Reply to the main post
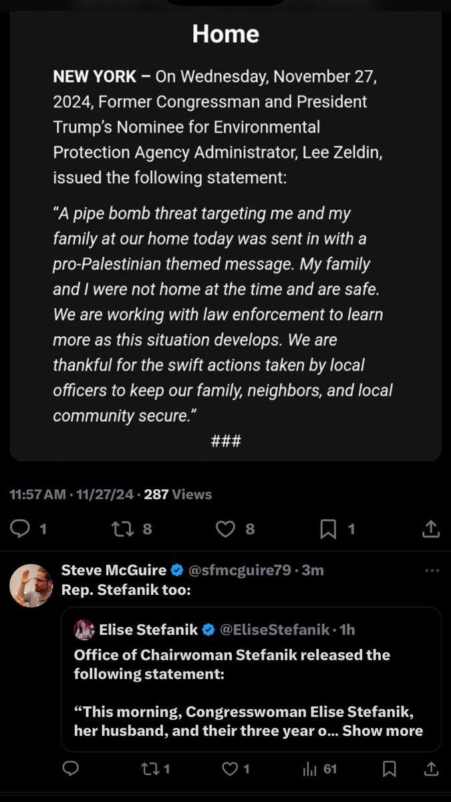 [21, 529]
